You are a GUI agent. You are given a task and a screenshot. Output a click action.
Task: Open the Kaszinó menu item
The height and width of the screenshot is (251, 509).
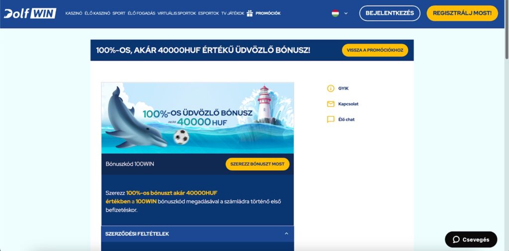tap(74, 13)
